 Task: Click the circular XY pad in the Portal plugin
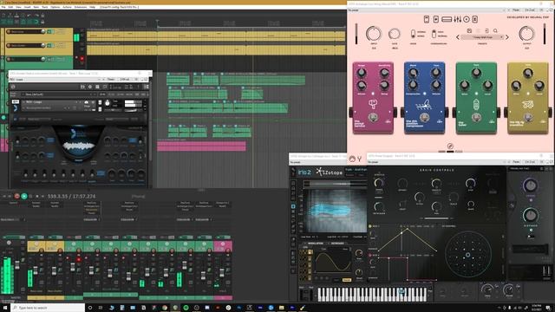pos(468,254)
